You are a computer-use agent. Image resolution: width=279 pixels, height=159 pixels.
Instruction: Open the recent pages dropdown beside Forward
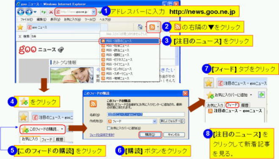click(x=35, y=12)
